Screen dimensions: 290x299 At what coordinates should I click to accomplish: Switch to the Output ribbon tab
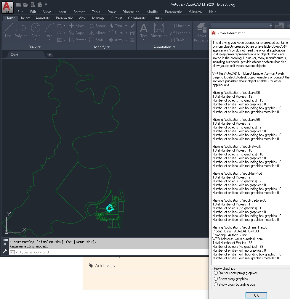pyautogui.click(x=116, y=18)
